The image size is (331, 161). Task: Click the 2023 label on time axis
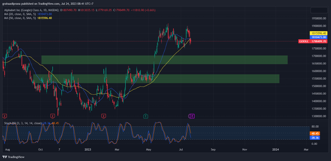pos(88,150)
